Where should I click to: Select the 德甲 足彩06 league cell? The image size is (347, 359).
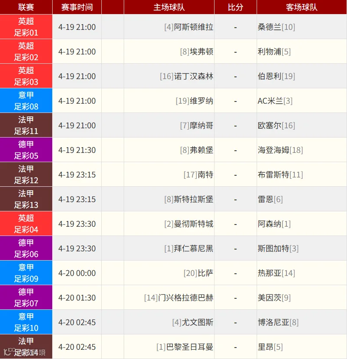tap(26, 248)
